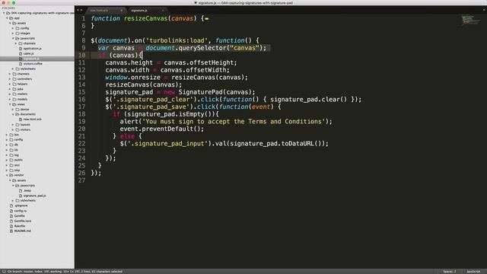This screenshot has height=274, width=487.
Task: Click the layouts folder icon
Action: [x=18, y=125]
